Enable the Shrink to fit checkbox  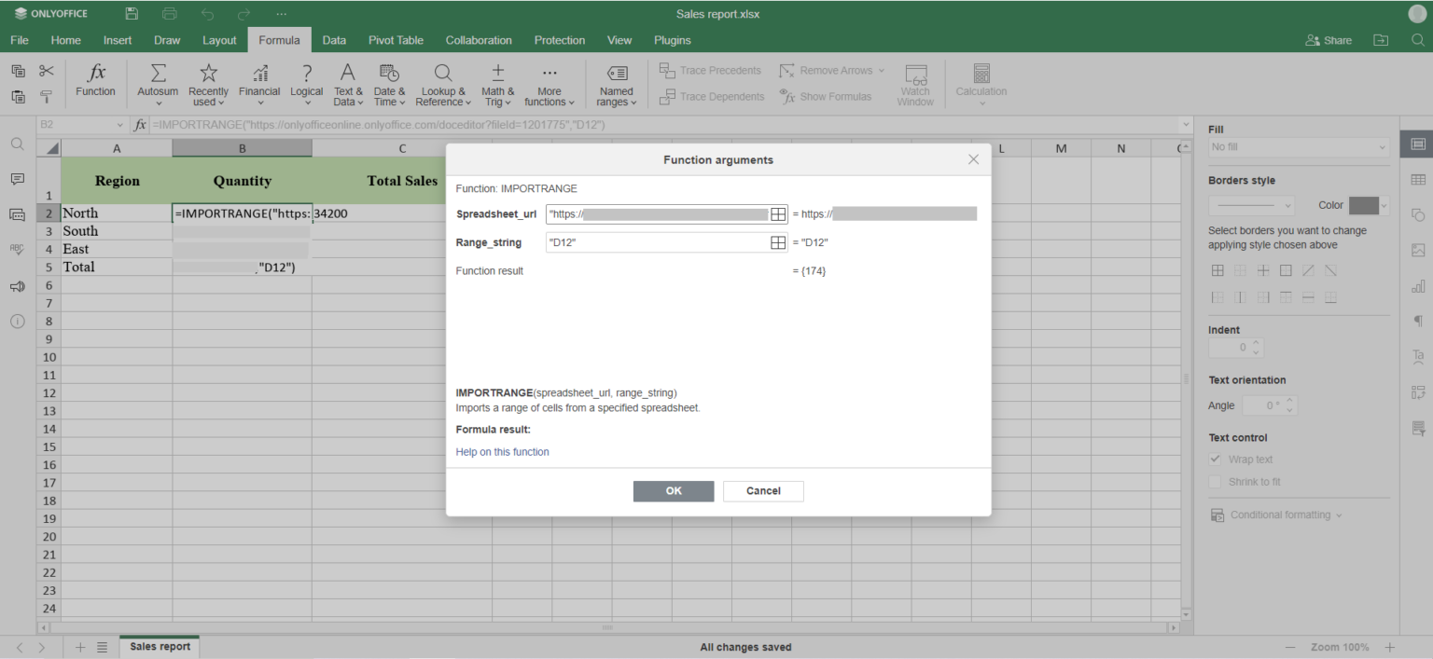(x=1215, y=482)
